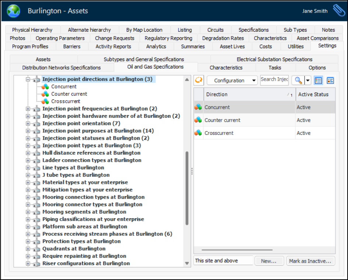Collapse Injection point directions at Burlington node
Image resolution: width=348 pixels, height=280 pixels.
28,79
